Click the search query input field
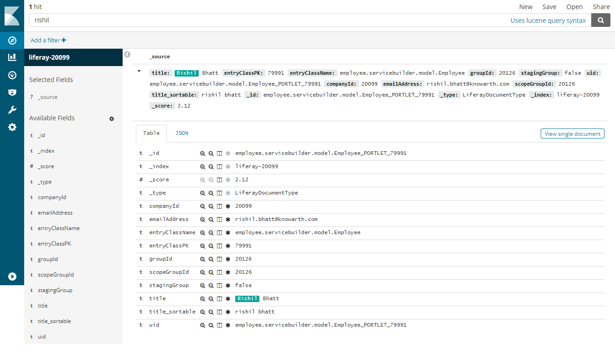Viewport: 615px width, 354px height. coord(269,21)
